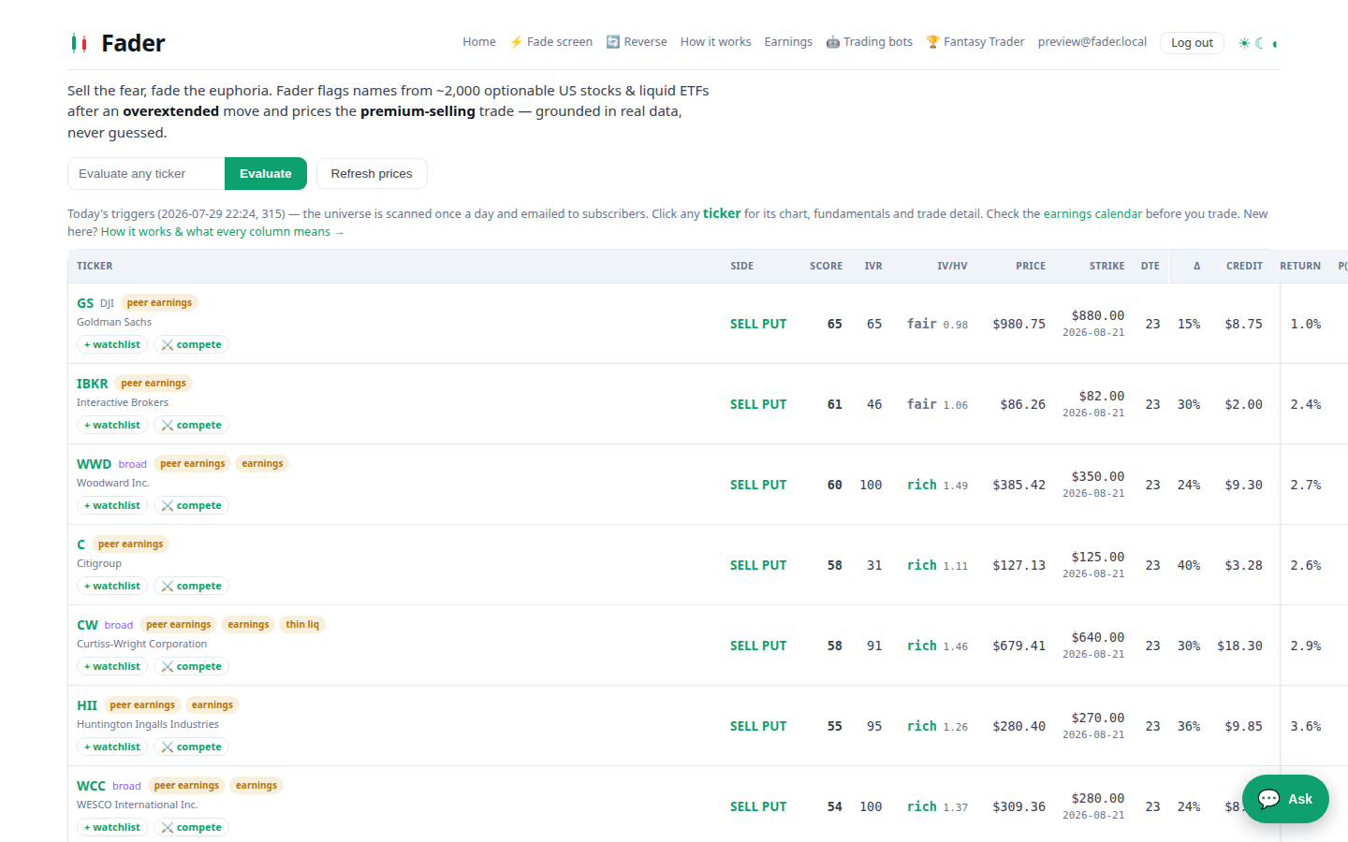Click the Log out button
1348x842 pixels.
1192,43
